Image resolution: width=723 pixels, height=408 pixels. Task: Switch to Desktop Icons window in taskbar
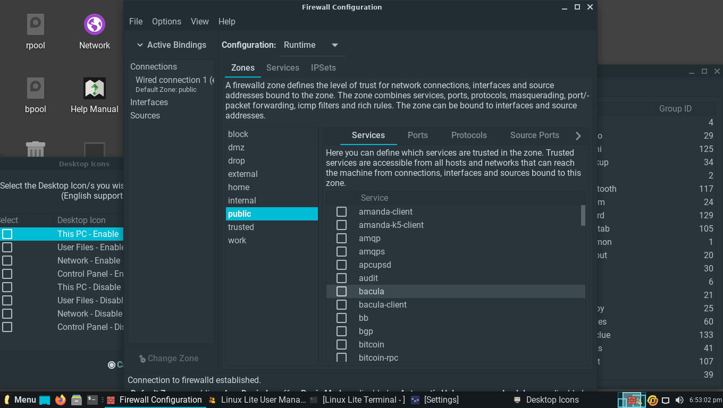coord(547,400)
